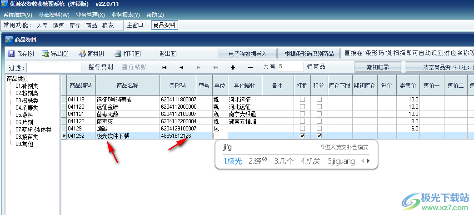This screenshot has width=474, height=215.
Task: Click the 零售价 column header
Action: click(x=408, y=85)
